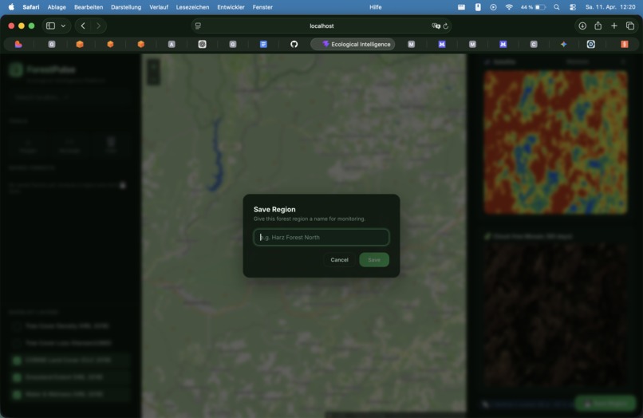Open the Bearbeiten menu
Screen dimensions: 643x418
pos(89,7)
